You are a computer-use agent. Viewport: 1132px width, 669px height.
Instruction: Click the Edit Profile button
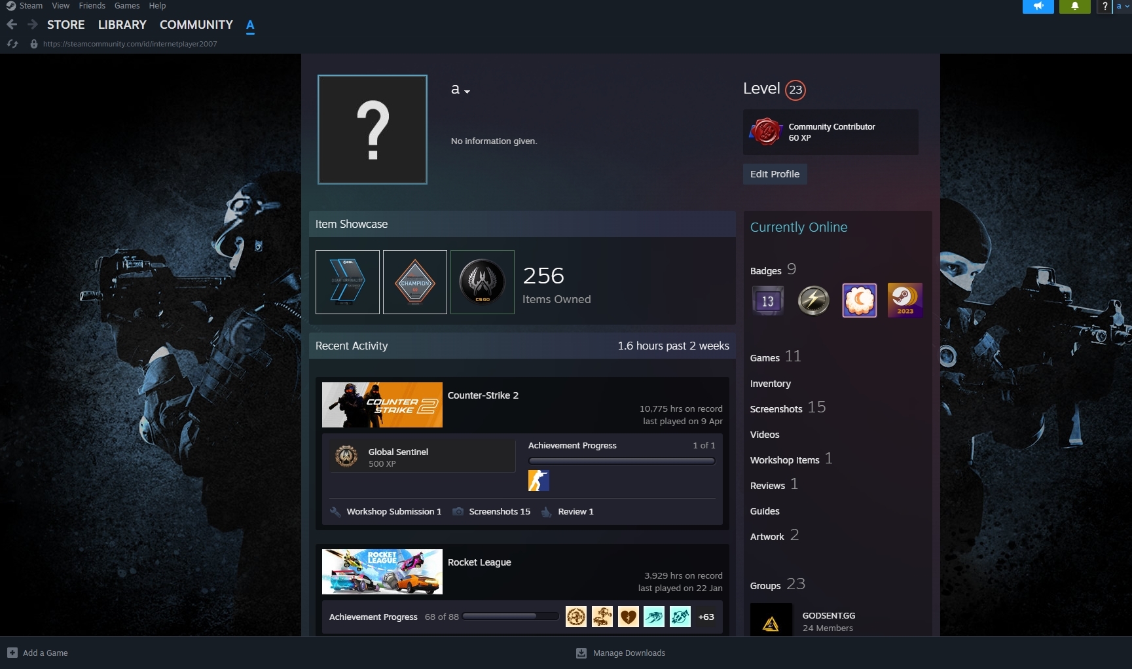pyautogui.click(x=775, y=174)
